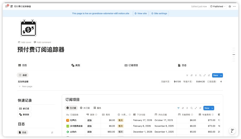Open the 日历 page link
Screen dimensions: 241x139
pos(23,65)
